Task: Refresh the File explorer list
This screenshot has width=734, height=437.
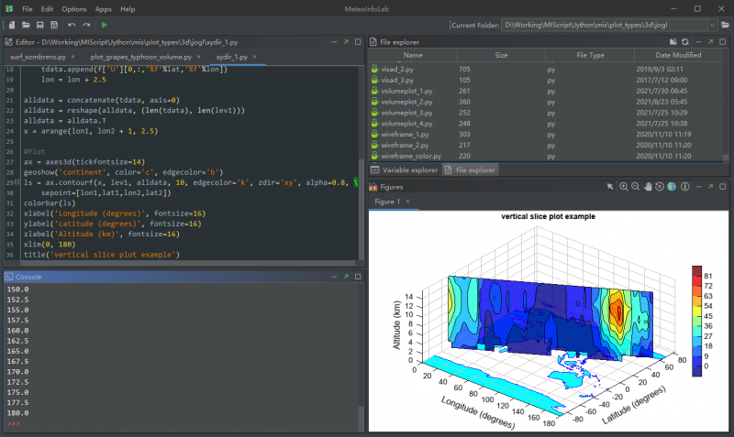Action: point(684,42)
